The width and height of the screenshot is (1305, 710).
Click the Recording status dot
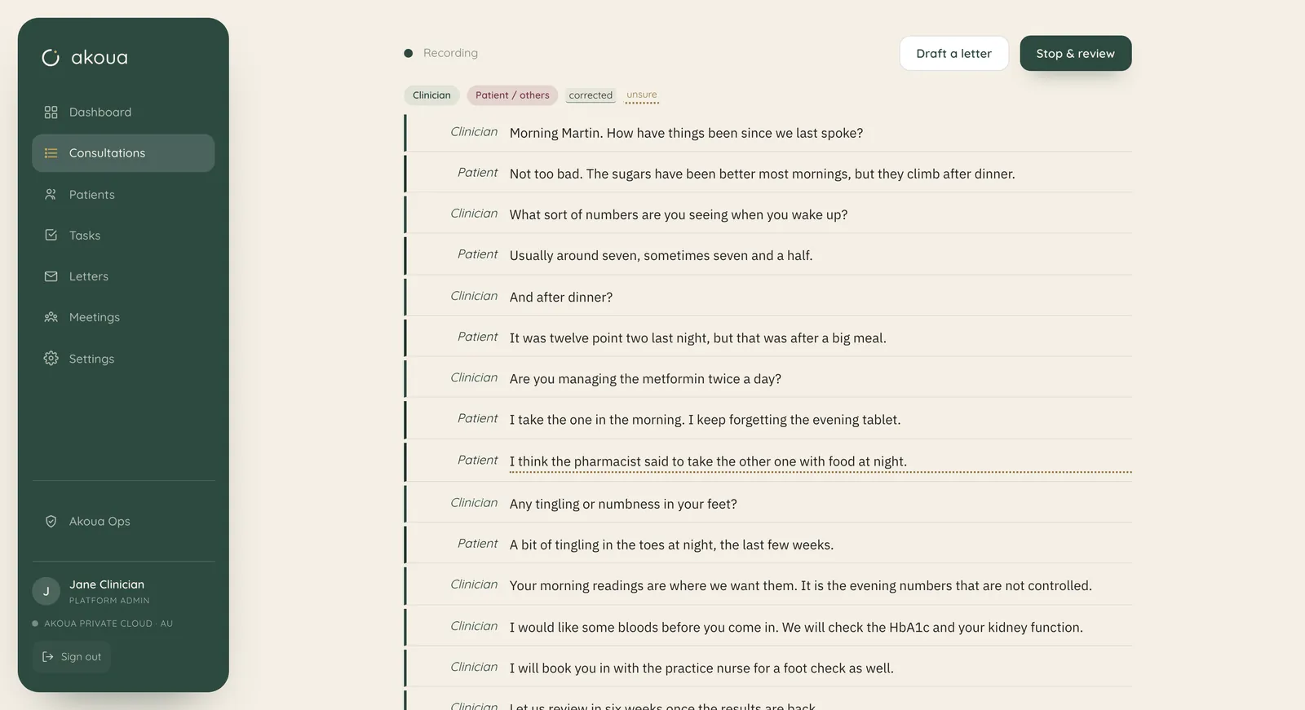click(408, 53)
